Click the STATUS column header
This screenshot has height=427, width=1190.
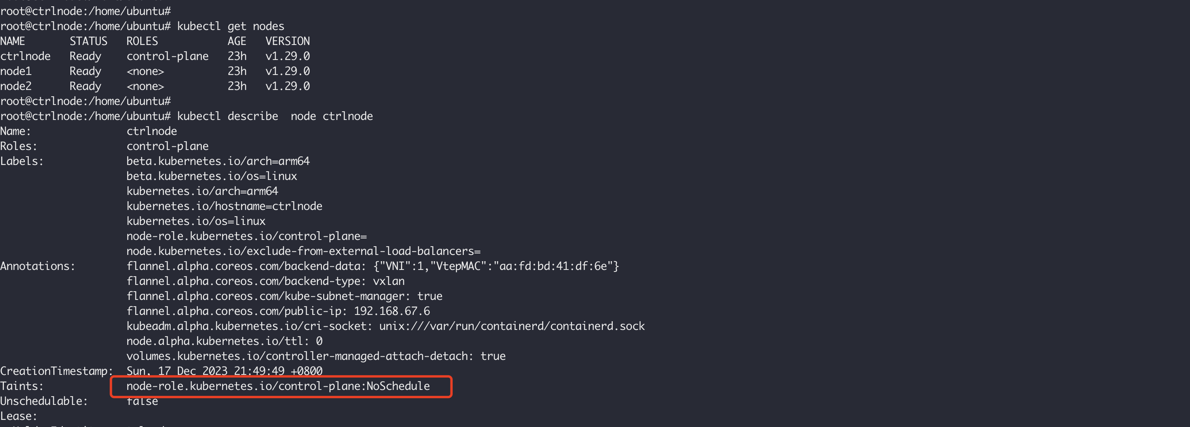tap(88, 41)
